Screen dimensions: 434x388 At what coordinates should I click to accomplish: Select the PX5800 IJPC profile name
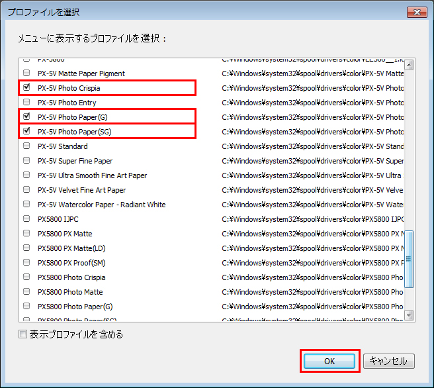tap(58, 219)
